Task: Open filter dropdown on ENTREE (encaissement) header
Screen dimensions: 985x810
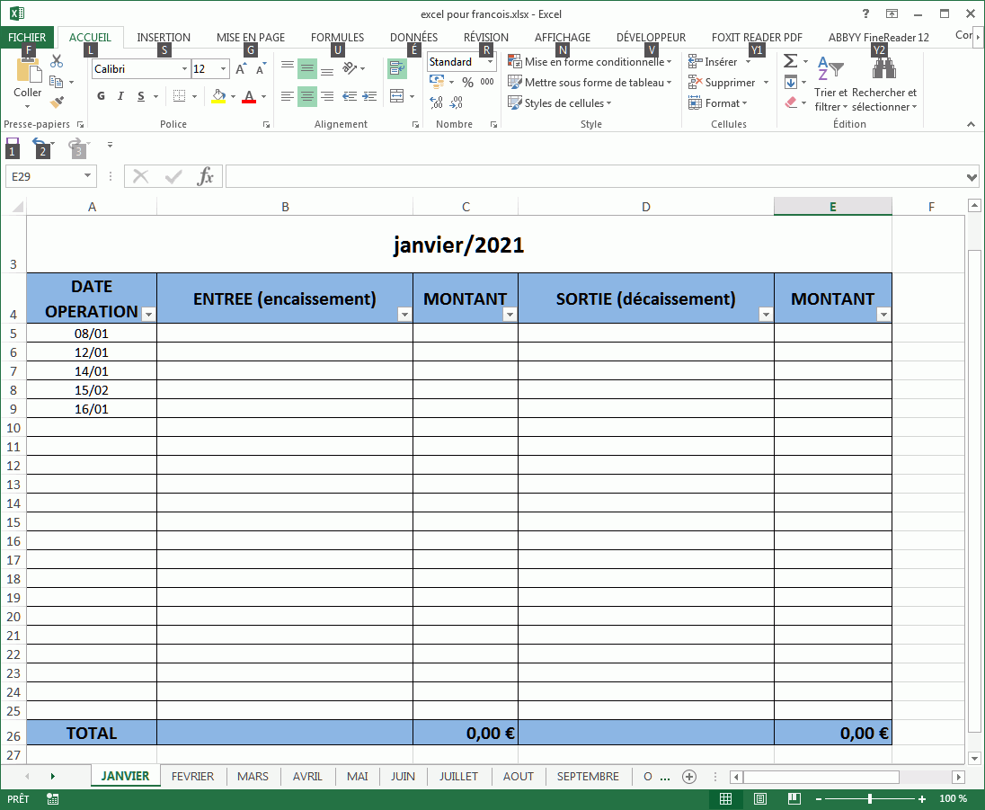Action: pyautogui.click(x=404, y=314)
